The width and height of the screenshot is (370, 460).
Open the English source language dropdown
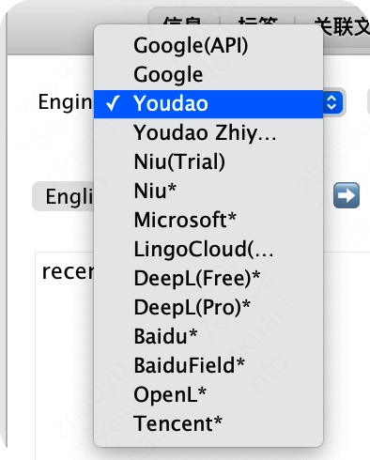tap(63, 196)
